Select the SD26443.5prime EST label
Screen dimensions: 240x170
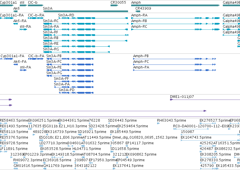[x=122, y=120]
